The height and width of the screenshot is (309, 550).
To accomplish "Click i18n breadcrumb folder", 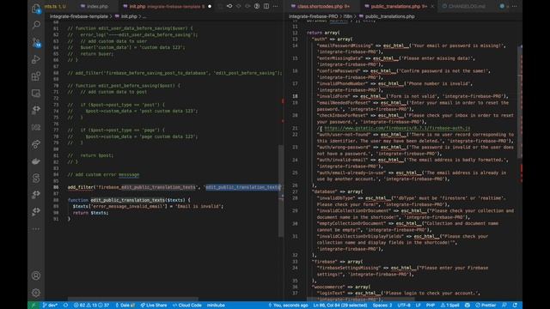I will click(347, 16).
